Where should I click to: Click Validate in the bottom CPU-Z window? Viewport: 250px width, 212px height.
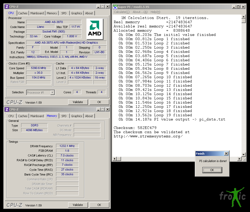(78, 205)
